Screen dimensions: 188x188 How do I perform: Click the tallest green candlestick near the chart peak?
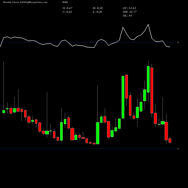(148, 79)
